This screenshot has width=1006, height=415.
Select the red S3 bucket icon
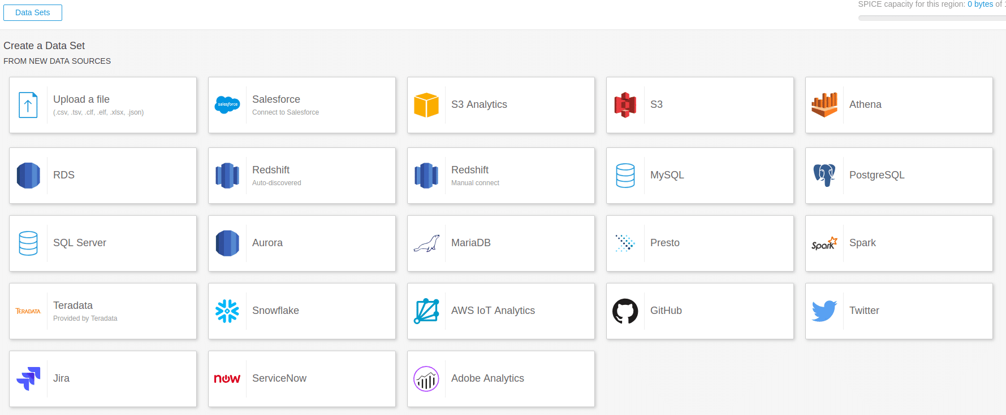(625, 105)
